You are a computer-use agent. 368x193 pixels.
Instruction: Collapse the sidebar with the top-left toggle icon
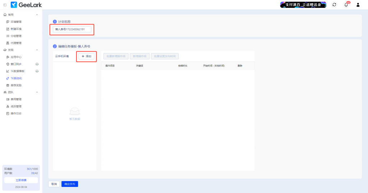coord(5,5)
